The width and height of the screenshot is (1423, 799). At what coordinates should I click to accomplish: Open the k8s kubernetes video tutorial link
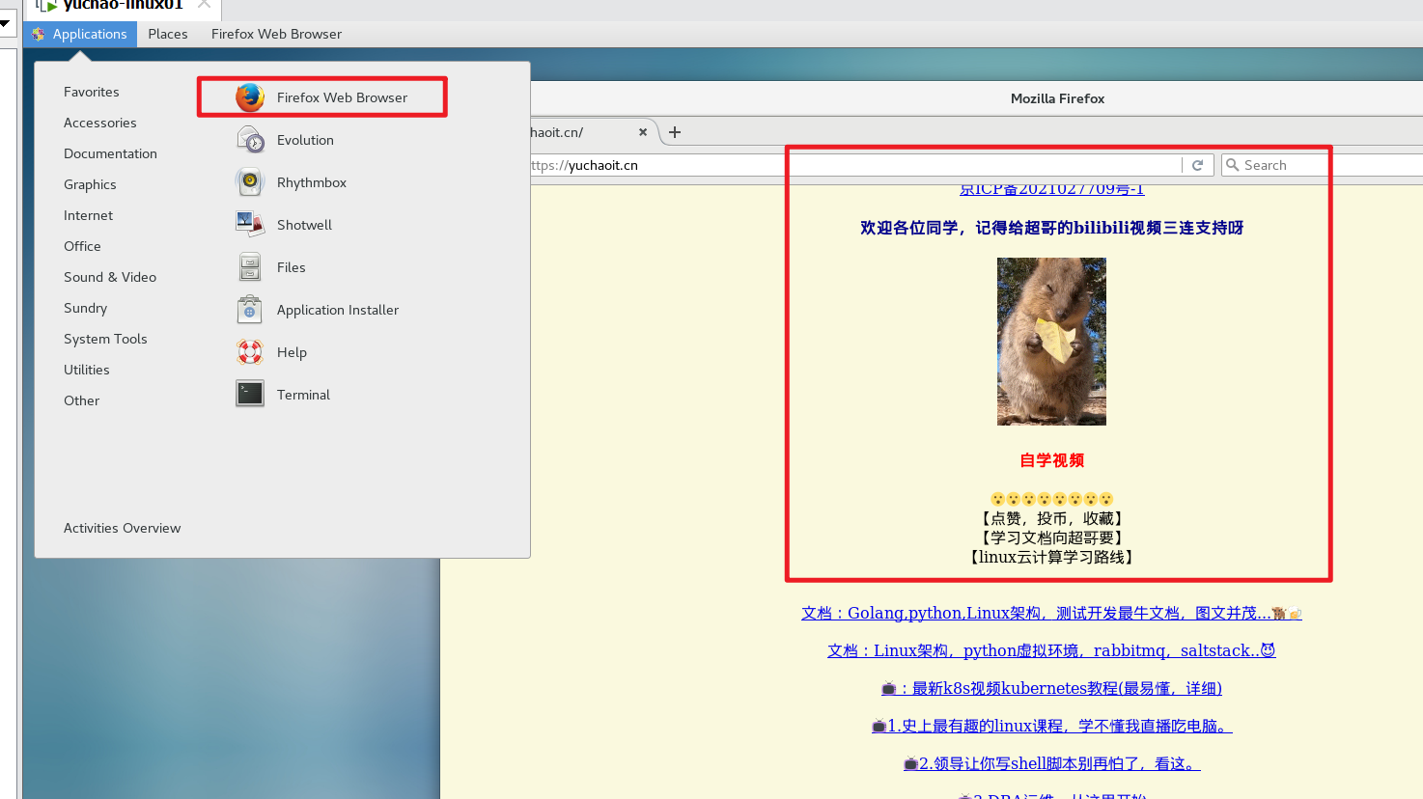[x=1051, y=688]
